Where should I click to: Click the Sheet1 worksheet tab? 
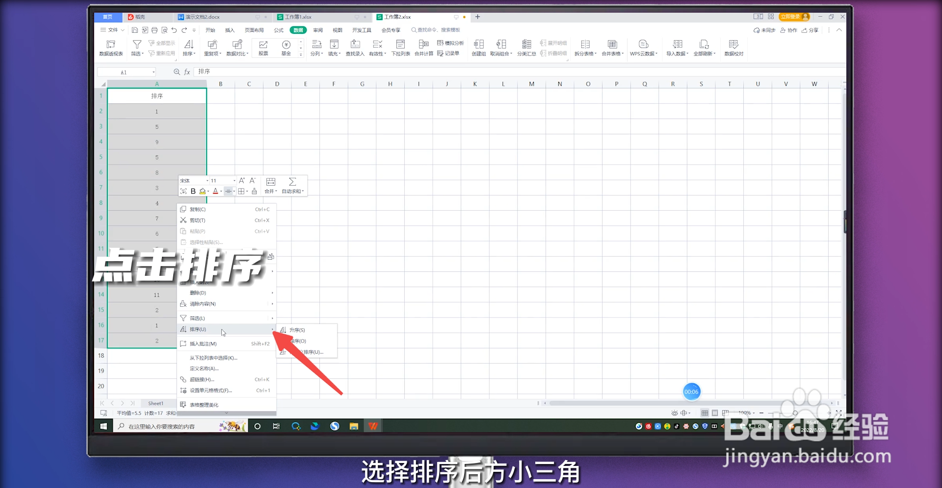(156, 403)
